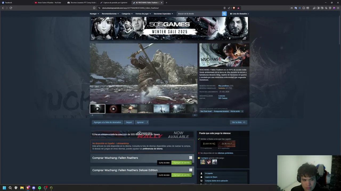This screenshot has height=191, width=341.
Task: Open the translate extension icon
Action: pyautogui.click(x=296, y=8)
